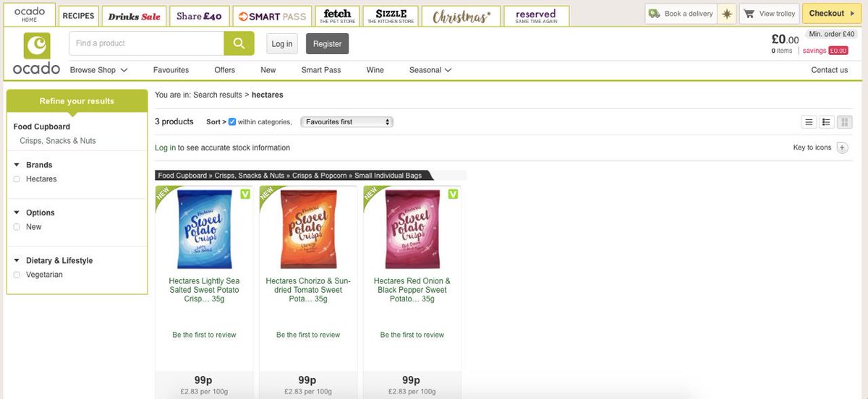The width and height of the screenshot is (868, 399).
Task: Click the Min. order £40 label
Action: pyautogui.click(x=832, y=34)
